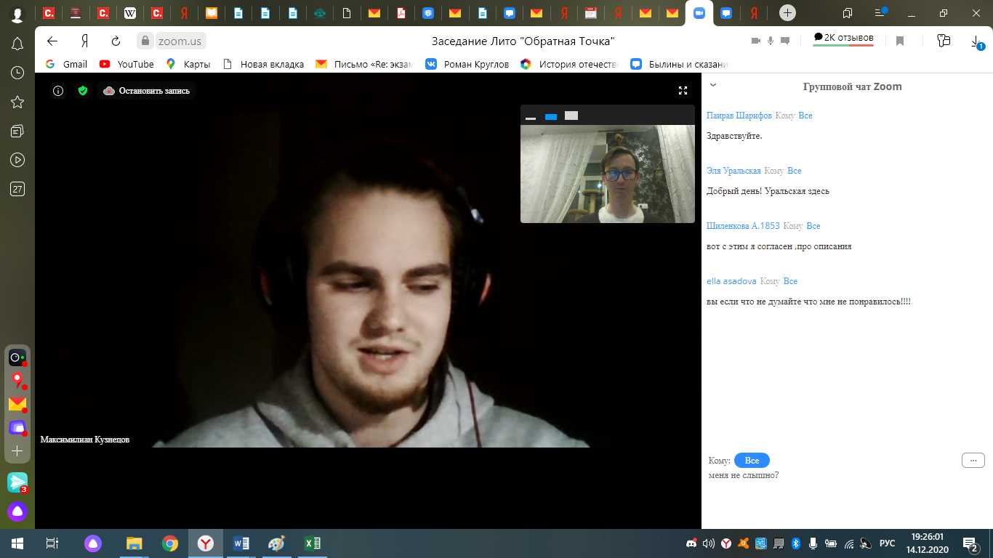
Task: Click the lock icon beside zoom.us
Action: point(146,41)
